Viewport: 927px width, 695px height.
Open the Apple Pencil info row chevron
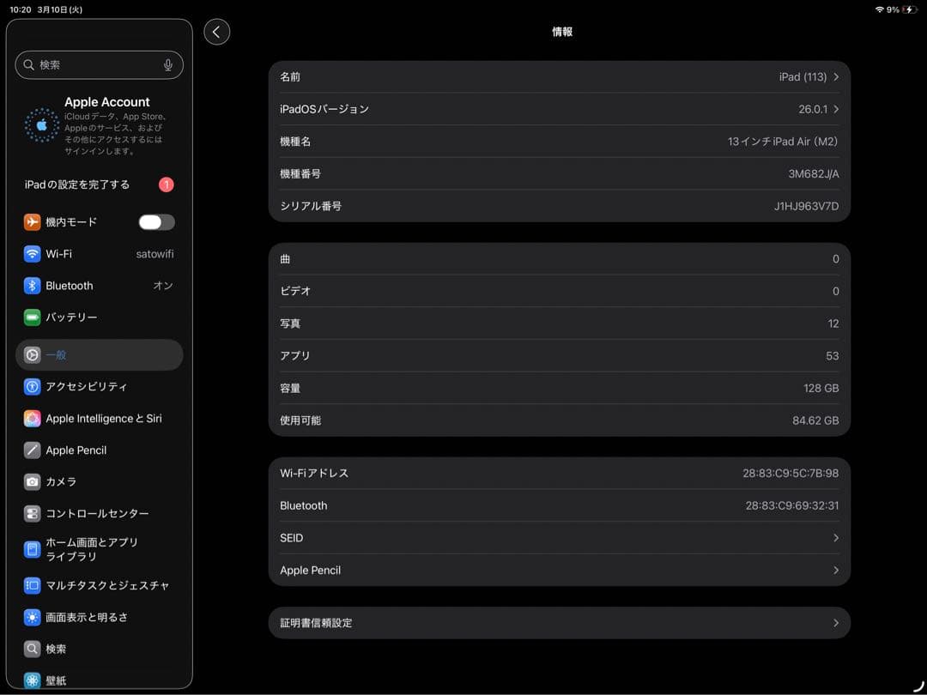tap(836, 571)
